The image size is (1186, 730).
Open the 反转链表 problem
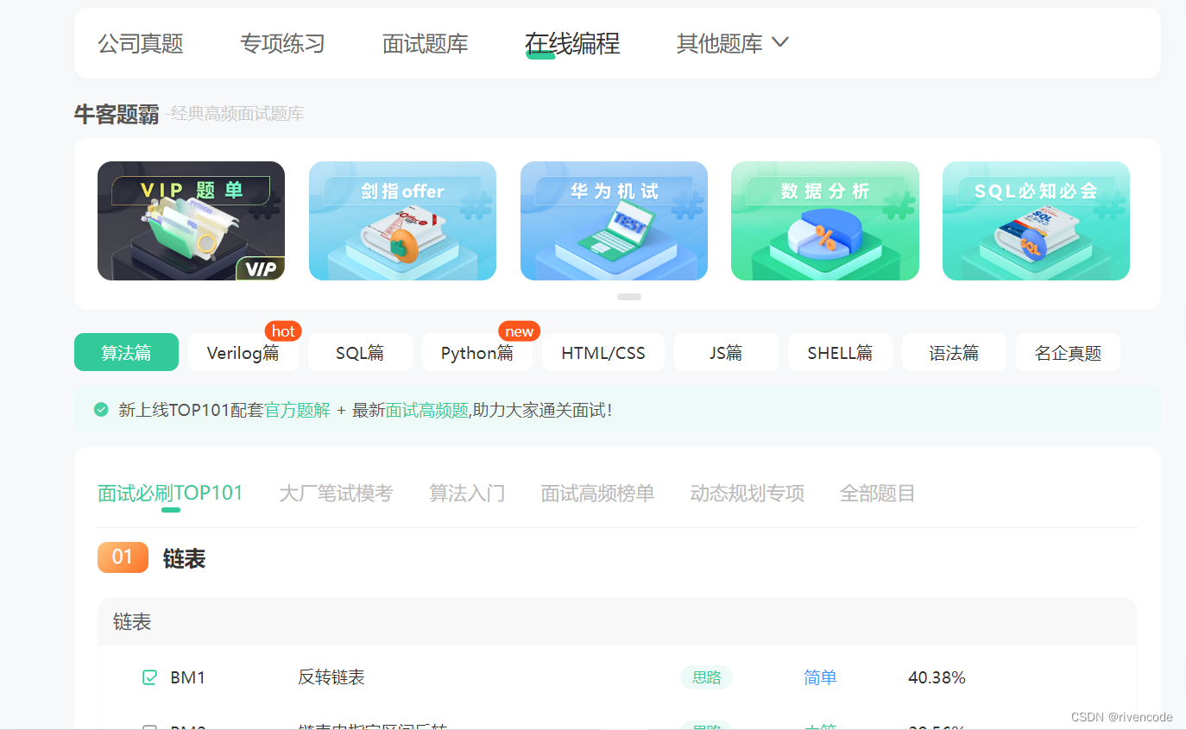point(331,677)
